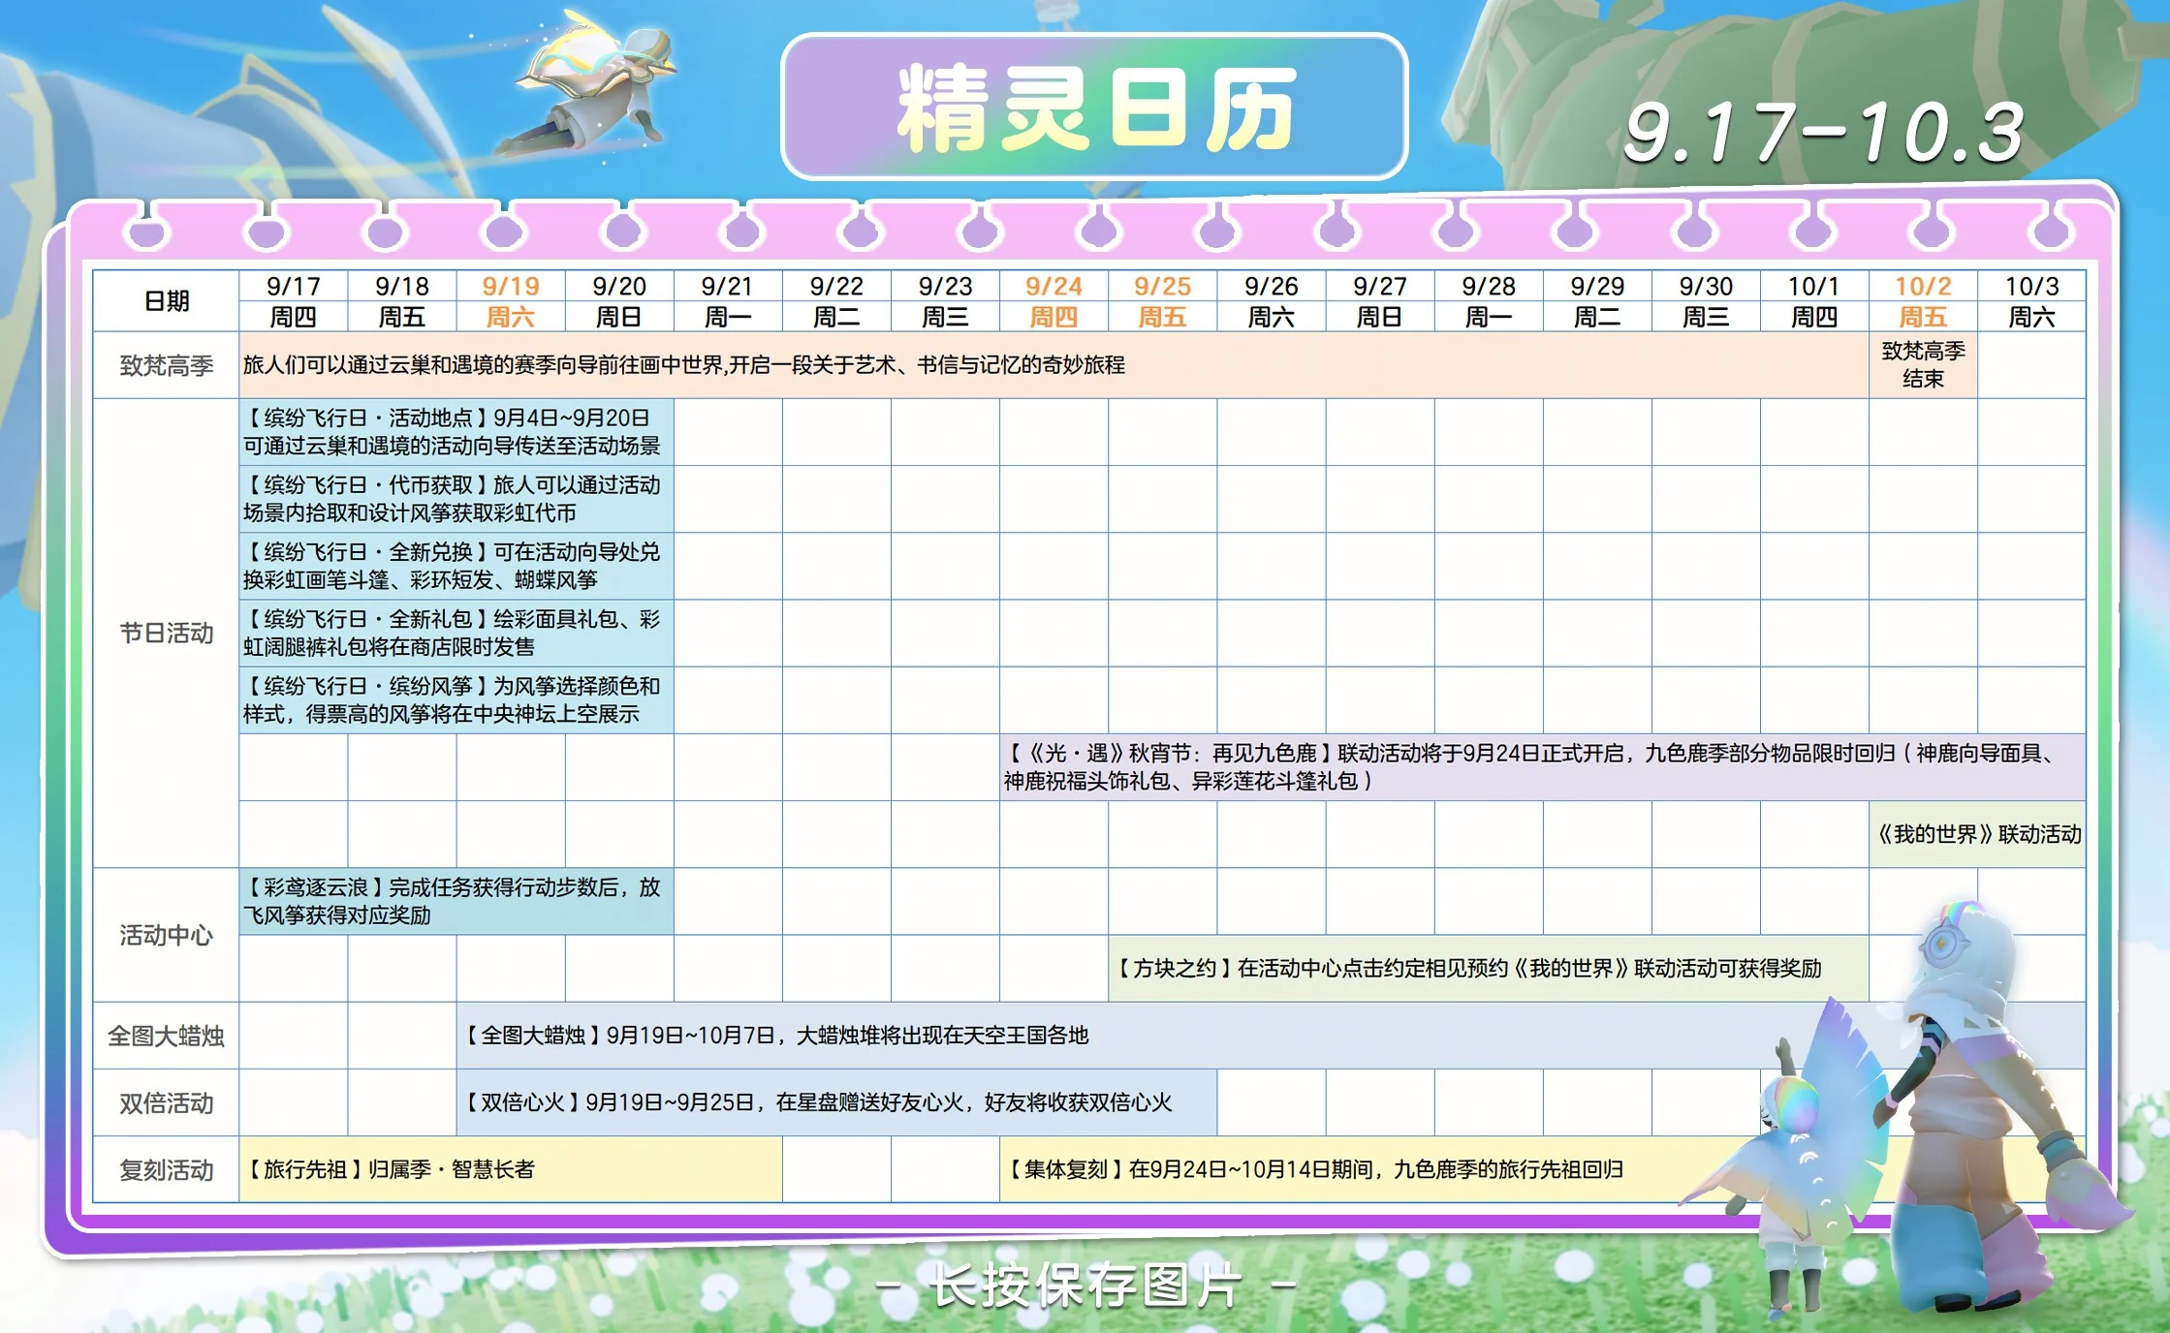Viewport: 2170px width, 1333px height.
Task: Click the 9.17-10.3 date range text
Action: [x=1823, y=132]
